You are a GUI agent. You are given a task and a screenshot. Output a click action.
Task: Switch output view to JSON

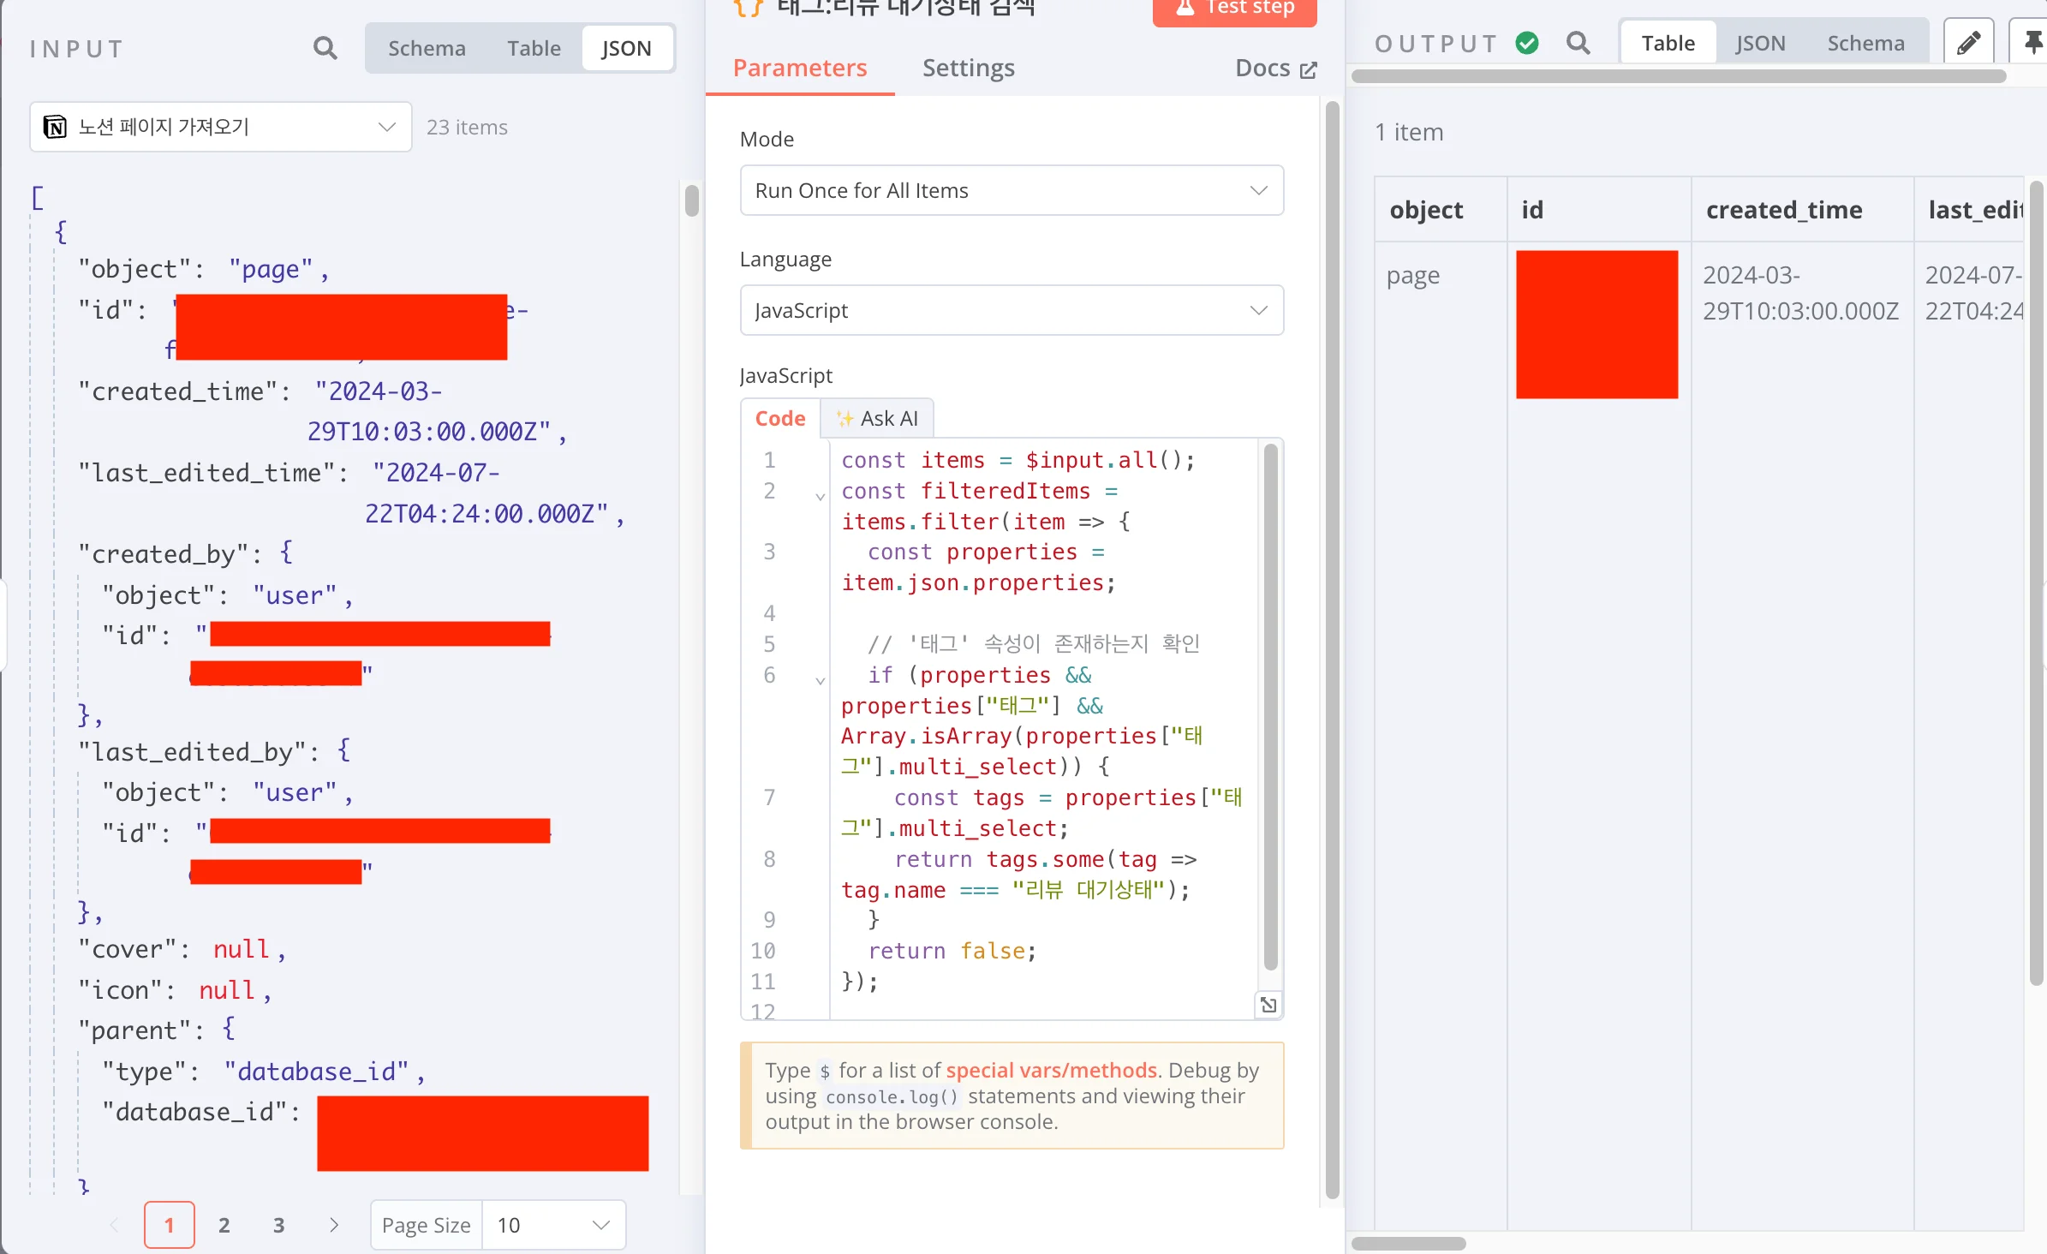tap(1760, 44)
